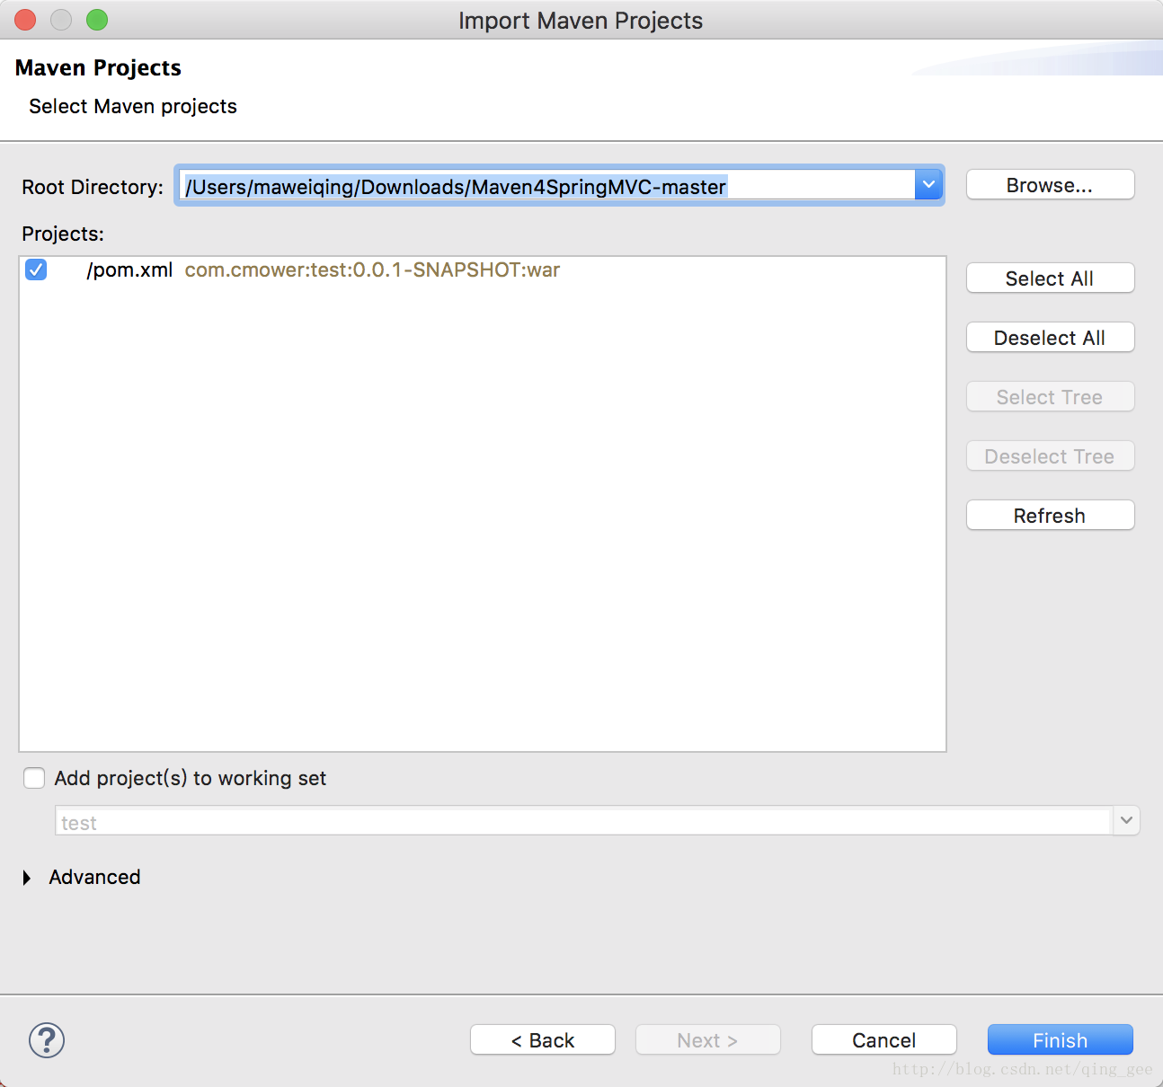Uncheck the /pom.xml project checkbox
The width and height of the screenshot is (1163, 1087).
(x=36, y=270)
